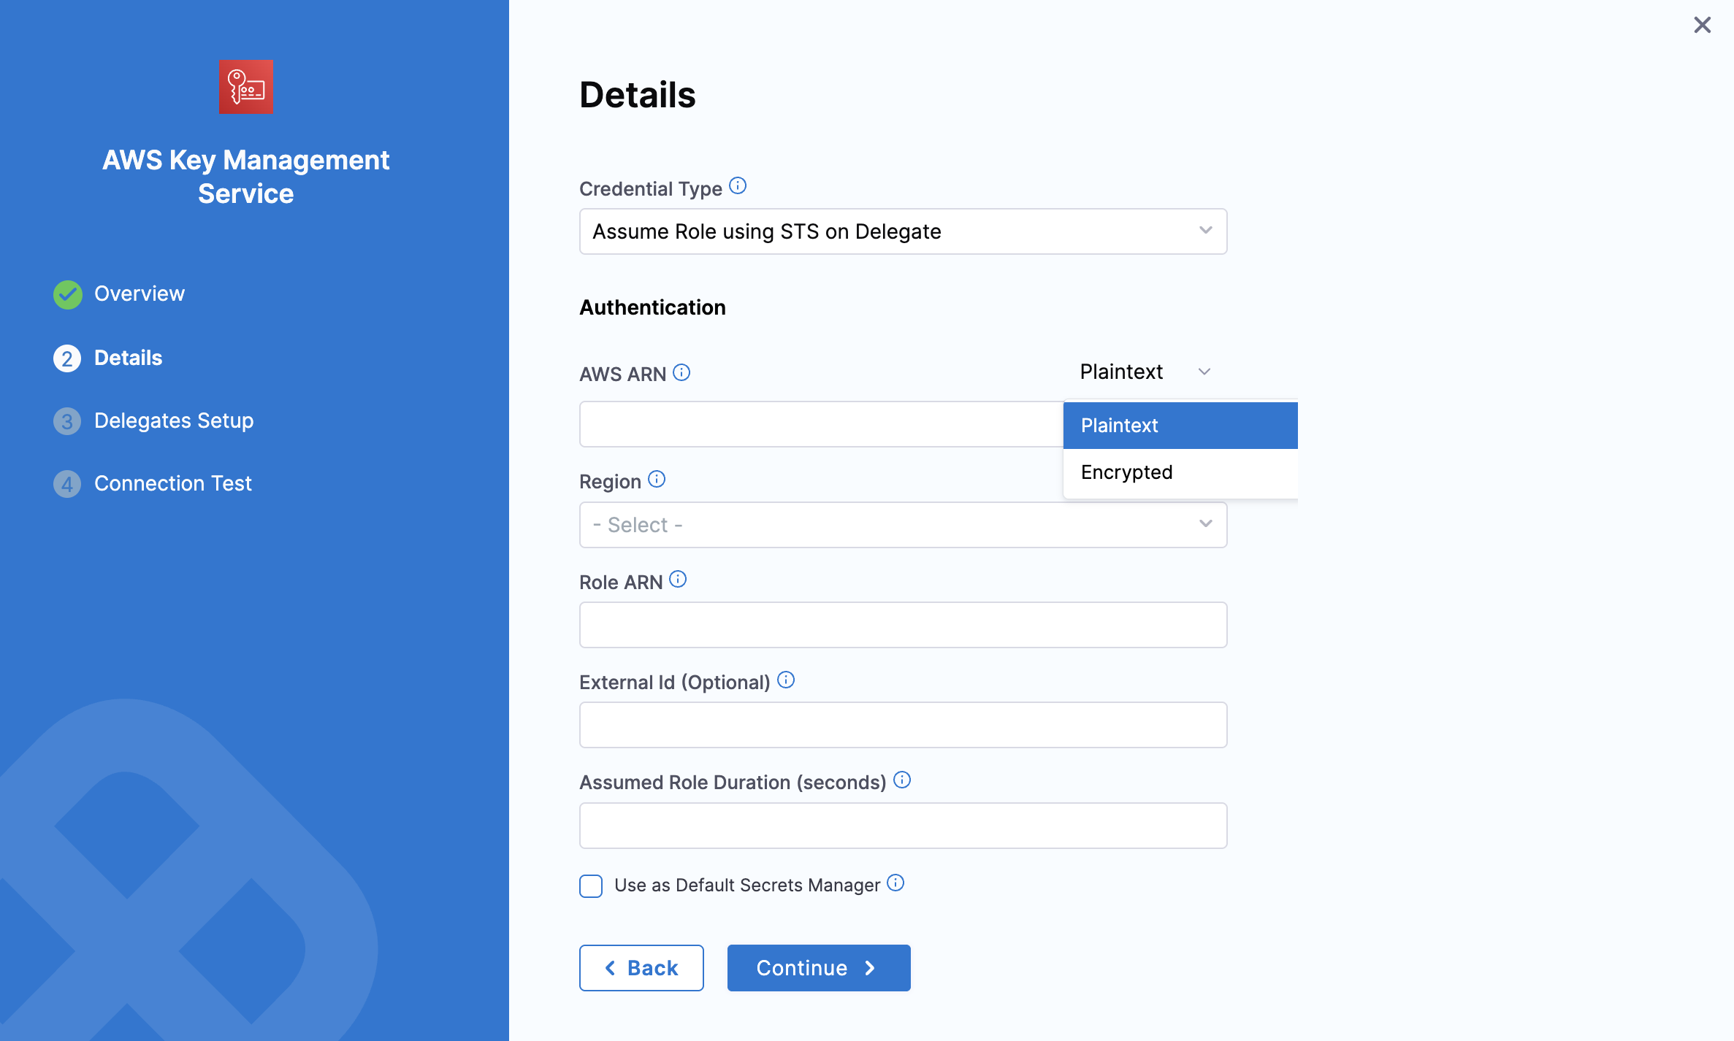Click the External Id info icon
The height and width of the screenshot is (1041, 1734).
pos(786,680)
